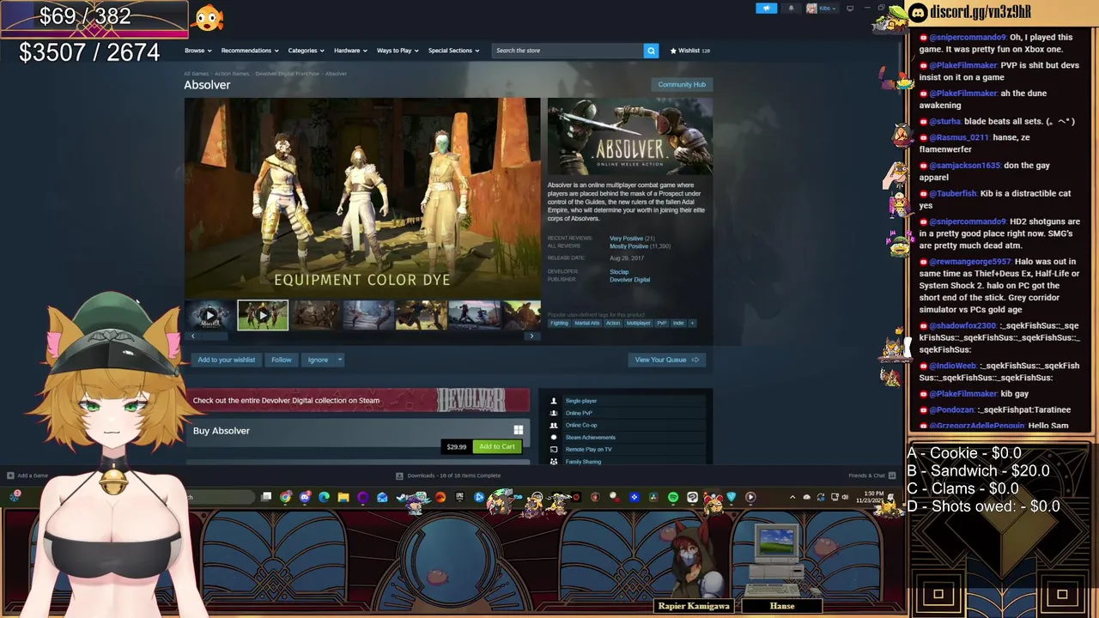Open the Friends & Chat icon

[x=891, y=476]
